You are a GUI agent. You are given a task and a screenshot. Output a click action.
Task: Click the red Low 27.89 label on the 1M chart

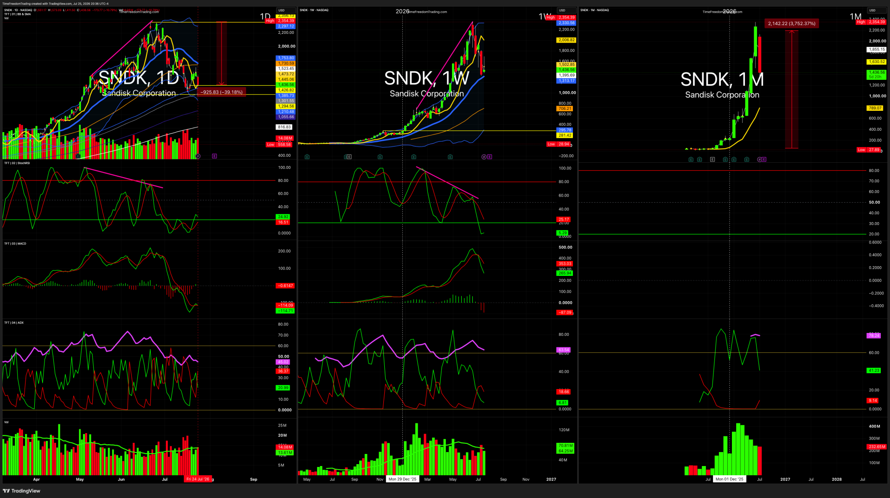point(869,150)
